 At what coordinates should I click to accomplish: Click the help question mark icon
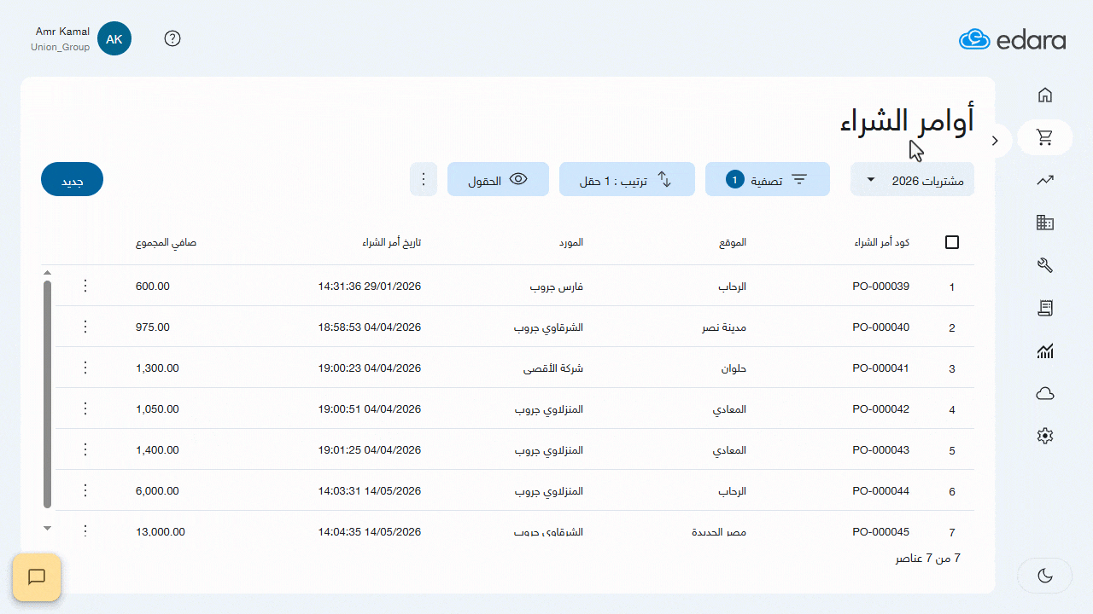(x=172, y=38)
